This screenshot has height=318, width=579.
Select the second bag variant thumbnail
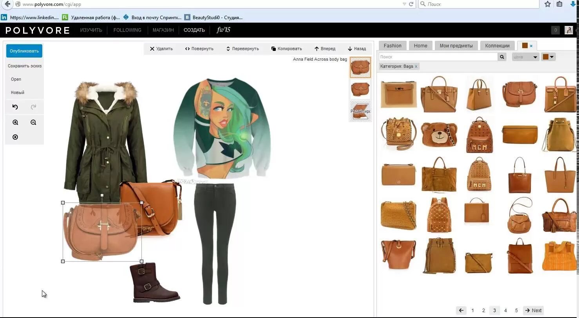(360, 89)
